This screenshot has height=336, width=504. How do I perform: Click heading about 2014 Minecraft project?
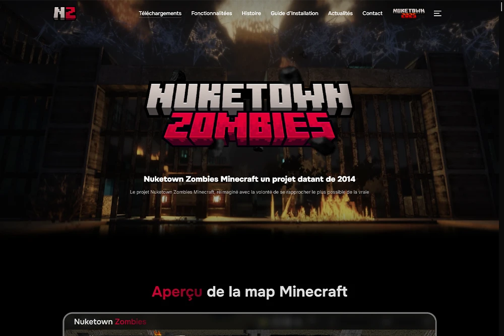coord(249,179)
